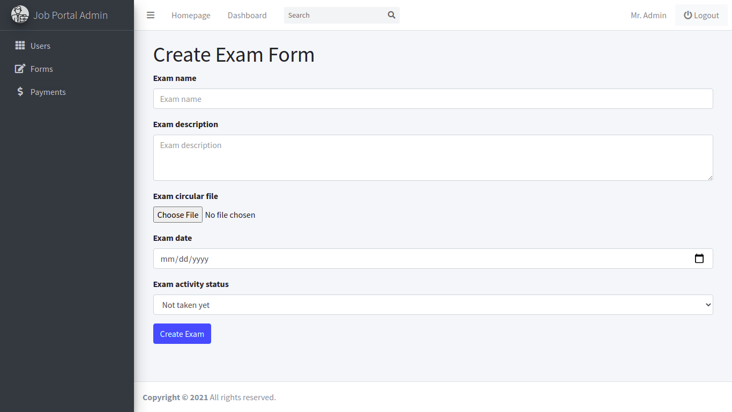Click the Job Portal Admin brand title
732x412 pixels.
pos(70,15)
